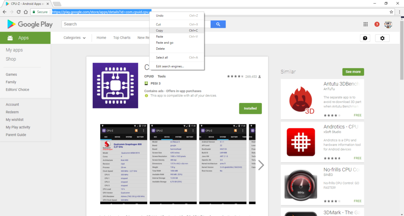Screen dimensions: 404x216
Task: Click the Secure padlock site info
Action: tap(40, 12)
